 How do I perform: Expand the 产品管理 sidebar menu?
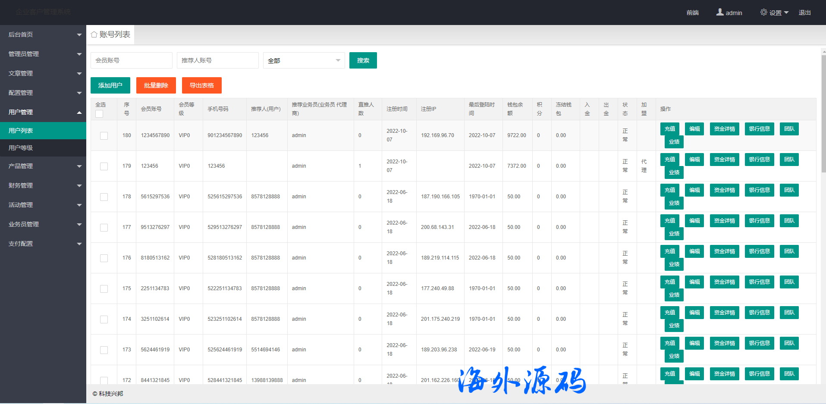tap(43, 166)
